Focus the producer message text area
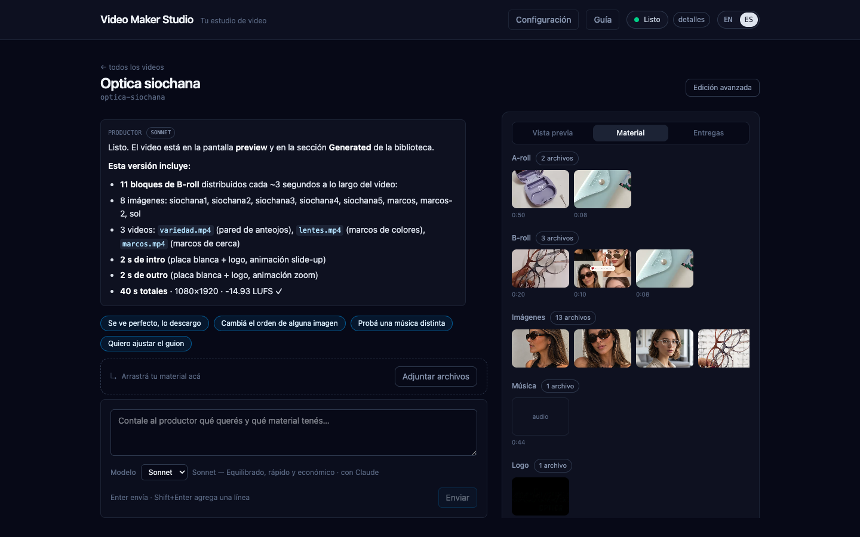Image resolution: width=860 pixels, height=537 pixels. (x=294, y=433)
